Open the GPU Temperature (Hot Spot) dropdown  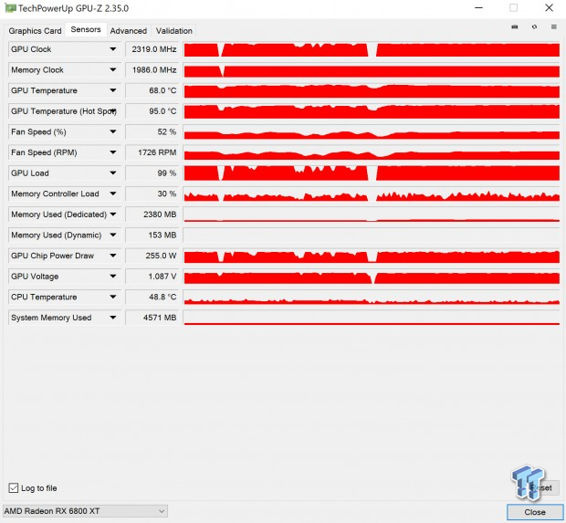point(113,111)
